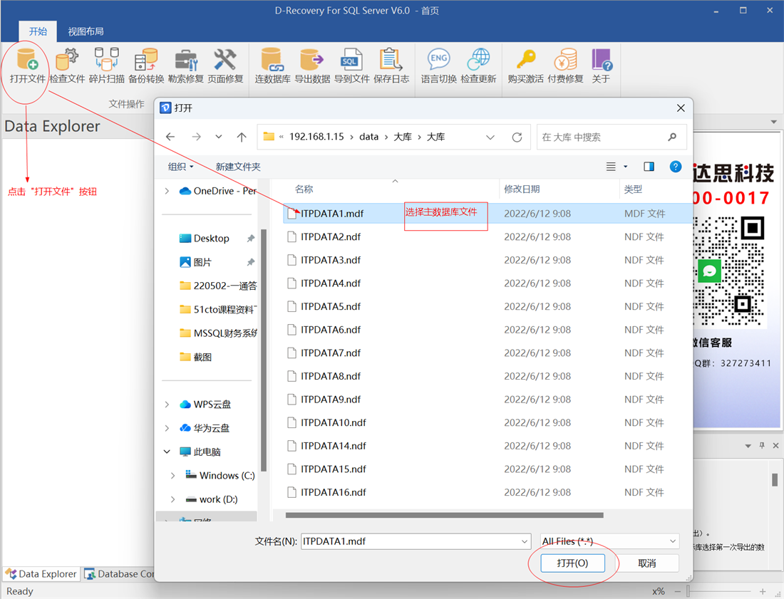The width and height of the screenshot is (784, 599).
Task: Refresh the folder listing in the dialog
Action: [x=517, y=137]
